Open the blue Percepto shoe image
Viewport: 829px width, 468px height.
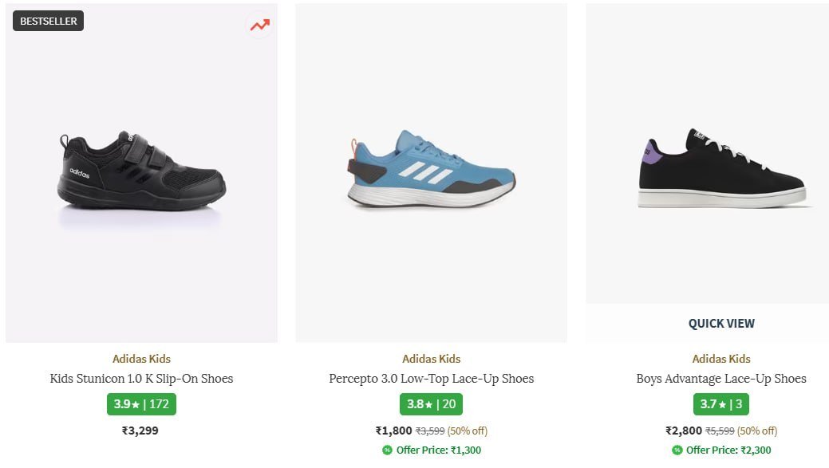pos(431,171)
